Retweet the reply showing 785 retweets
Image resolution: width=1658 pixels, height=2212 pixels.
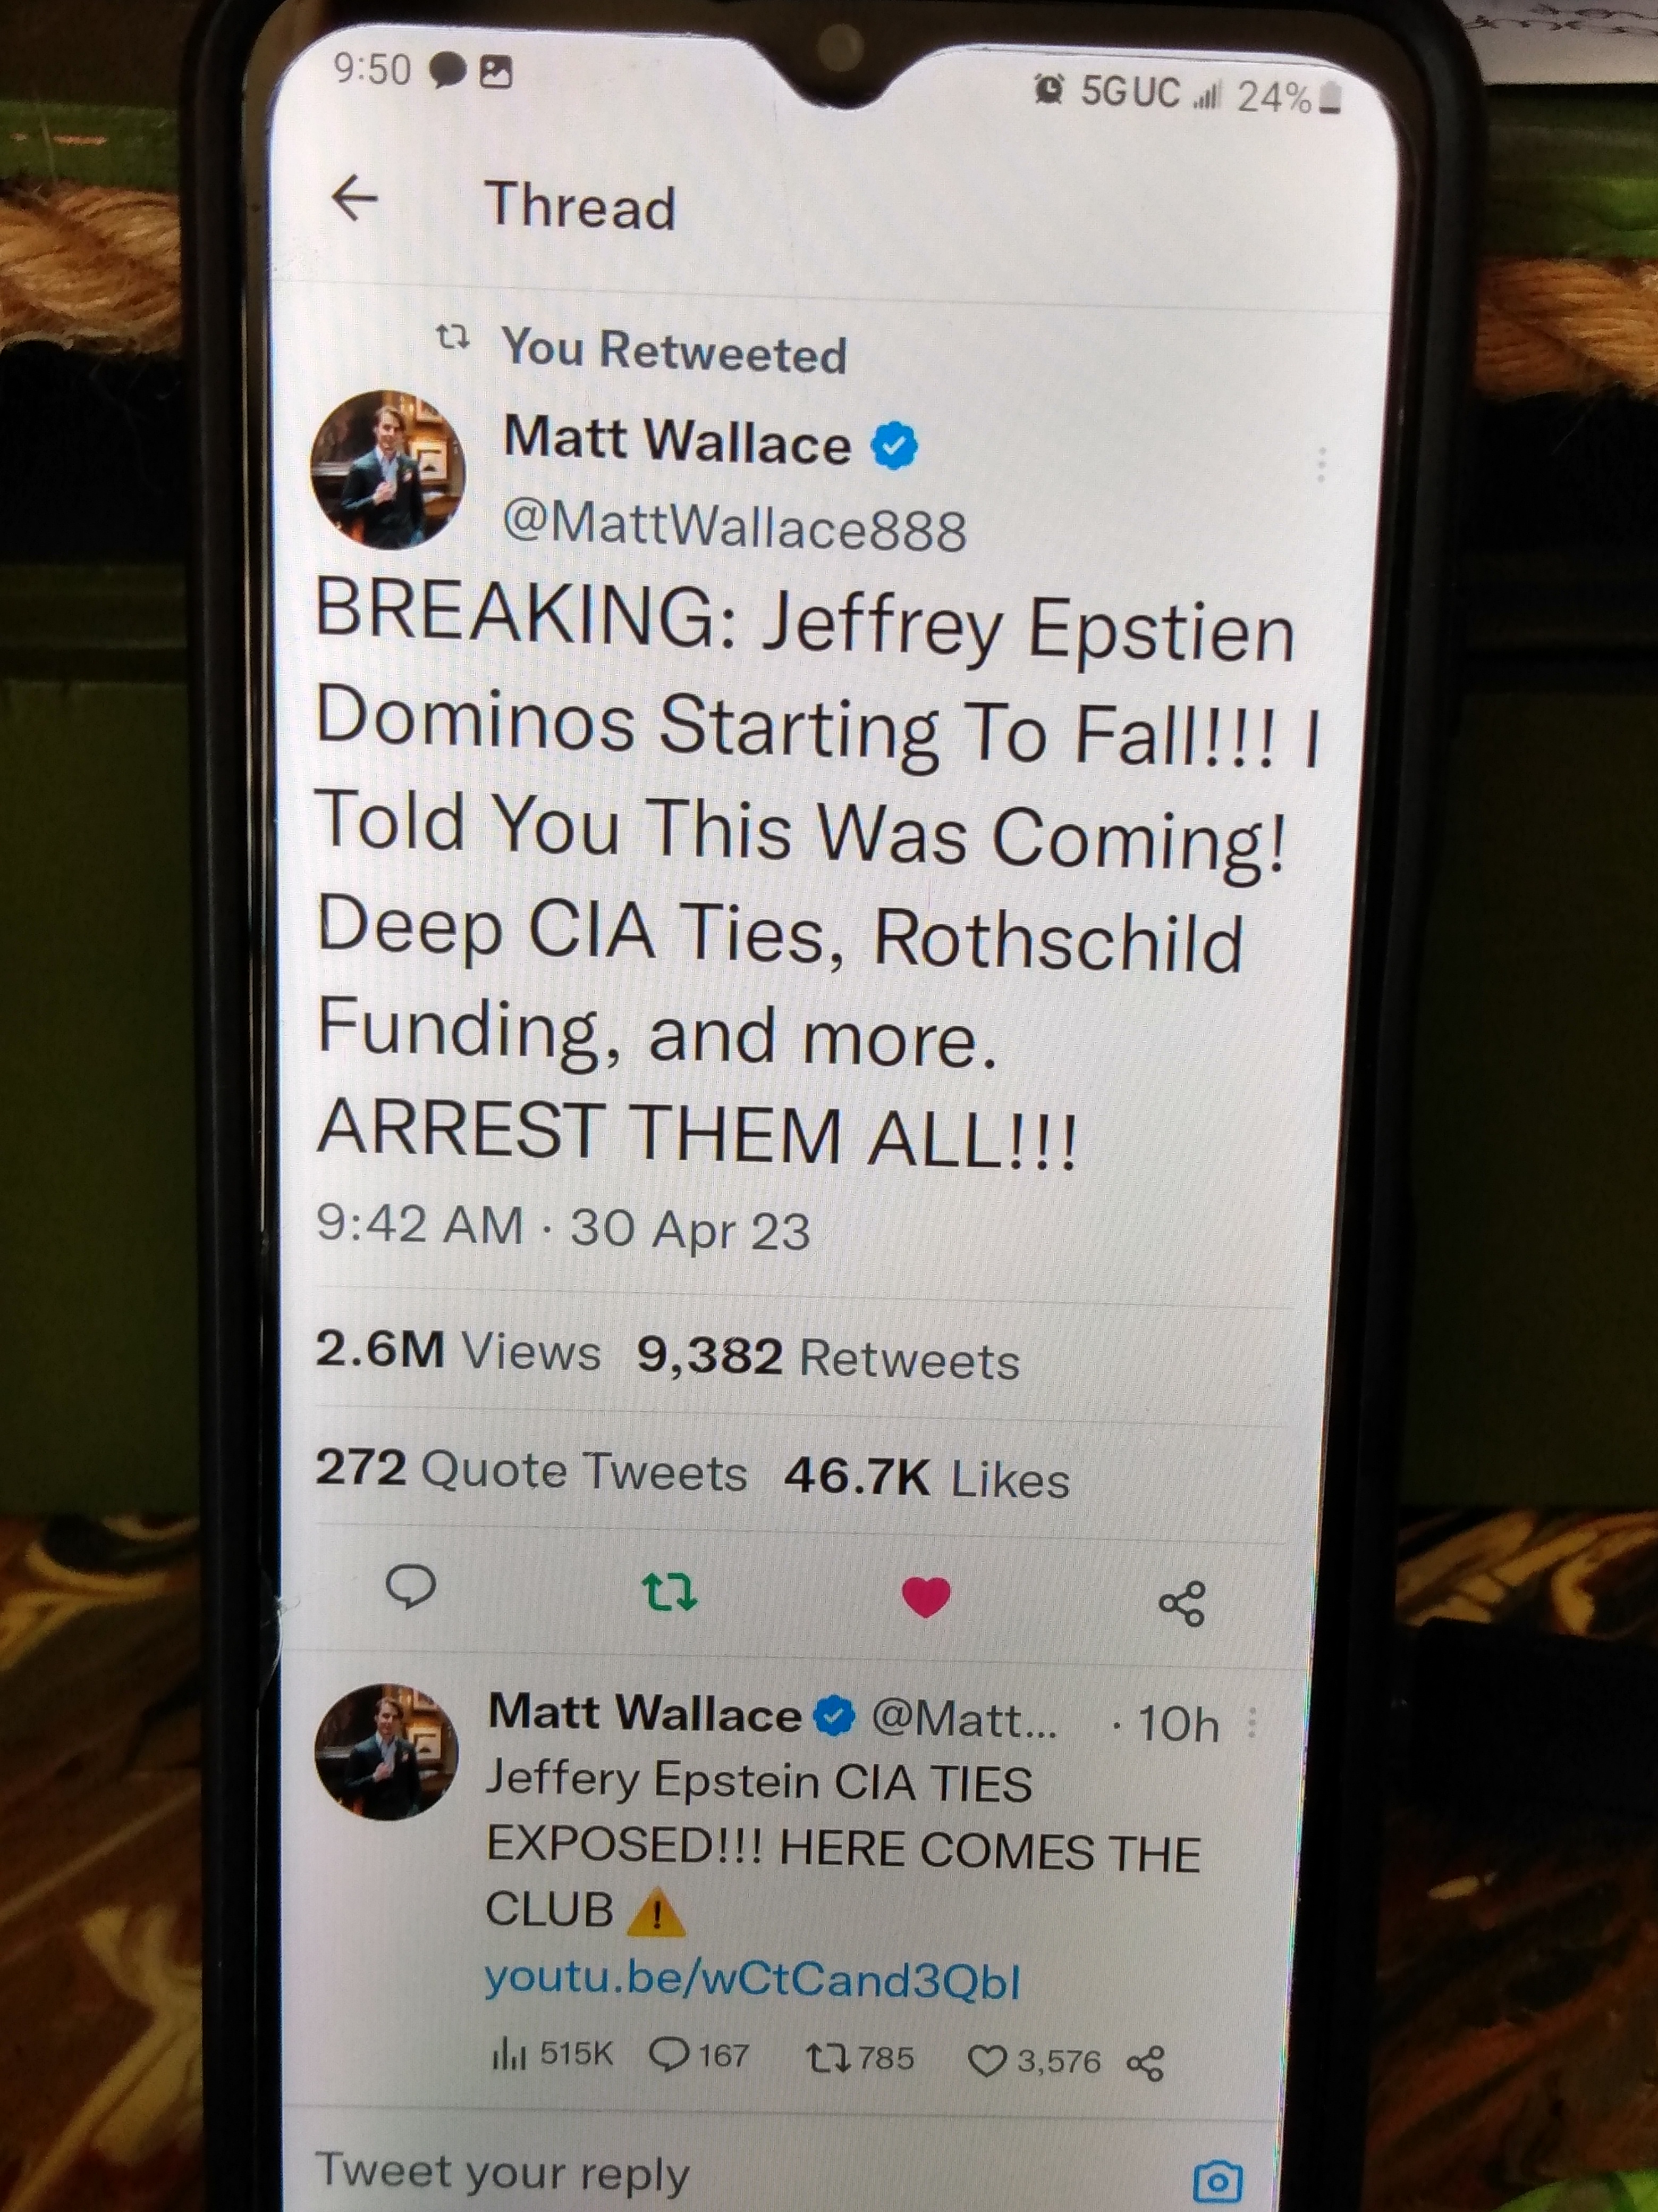858,2058
